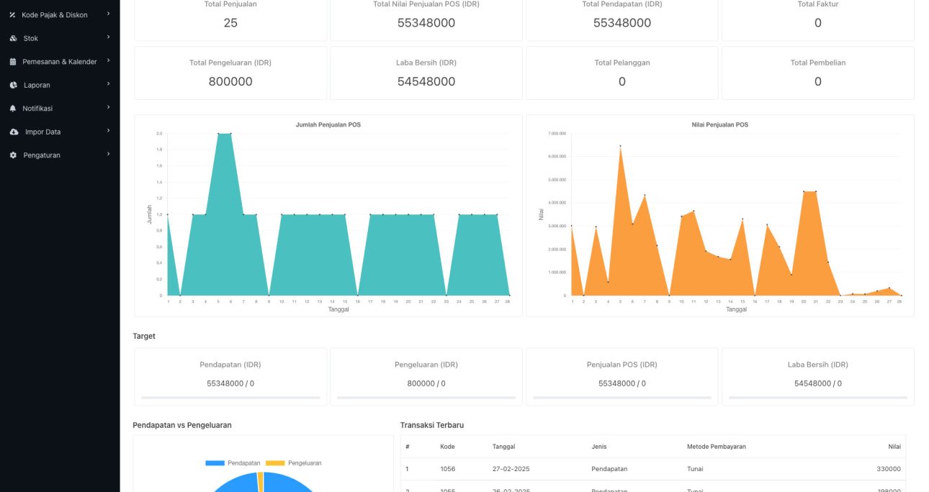
Task: Click the cloud upload icon beside Impor Data
Action: (x=14, y=132)
